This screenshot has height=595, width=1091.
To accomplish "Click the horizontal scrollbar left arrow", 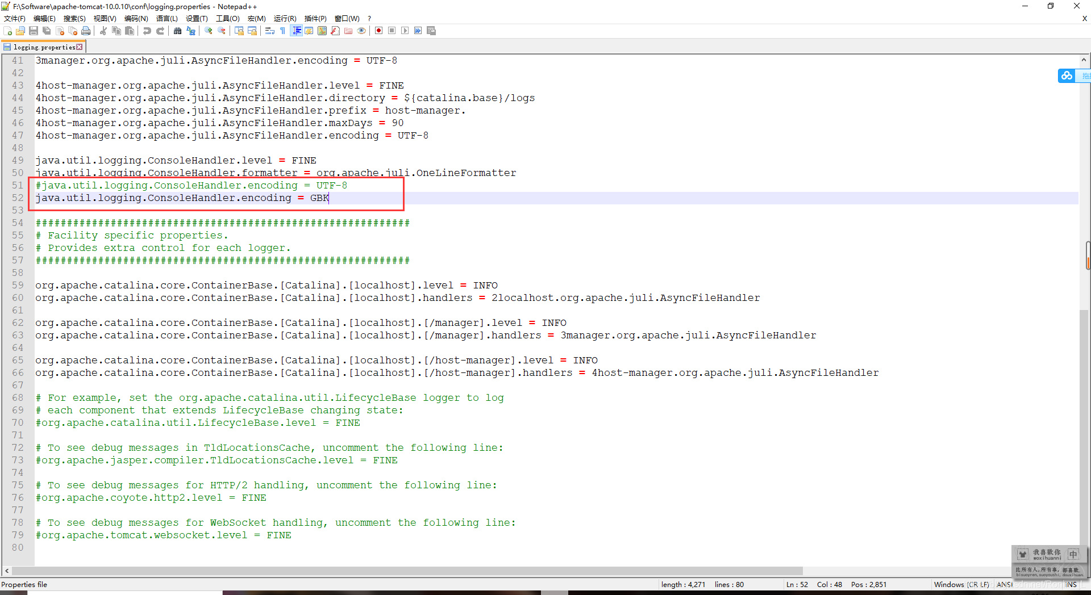I will click(7, 571).
